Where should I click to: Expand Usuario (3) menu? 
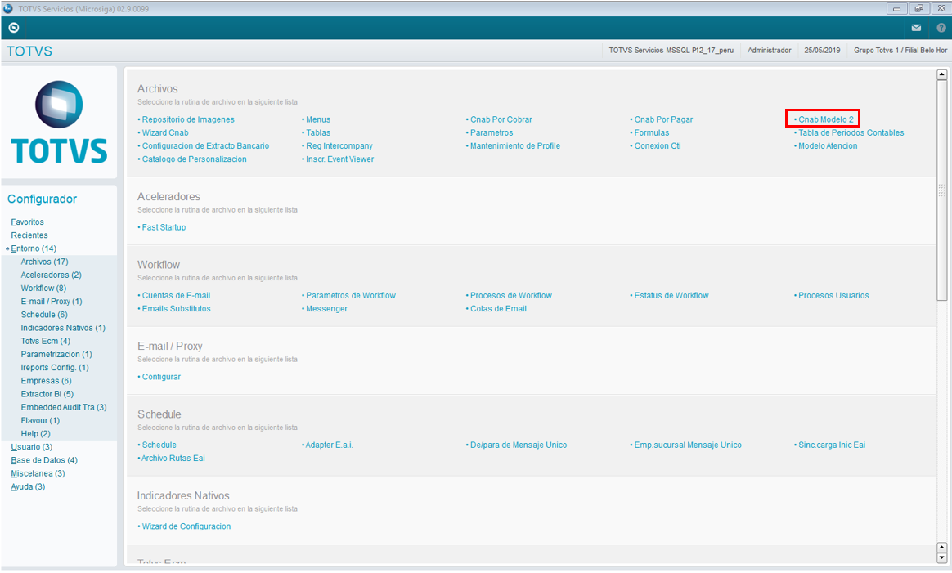point(32,447)
